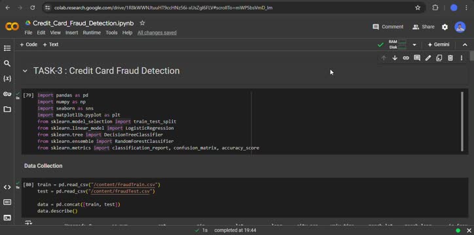Open Colab settings gear

[x=445, y=27]
